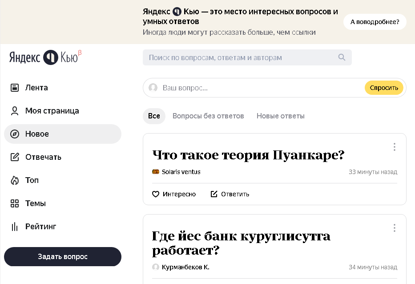The width and height of the screenshot is (415, 284).
Task: Select the Новые ответы tab
Action: 280,116
